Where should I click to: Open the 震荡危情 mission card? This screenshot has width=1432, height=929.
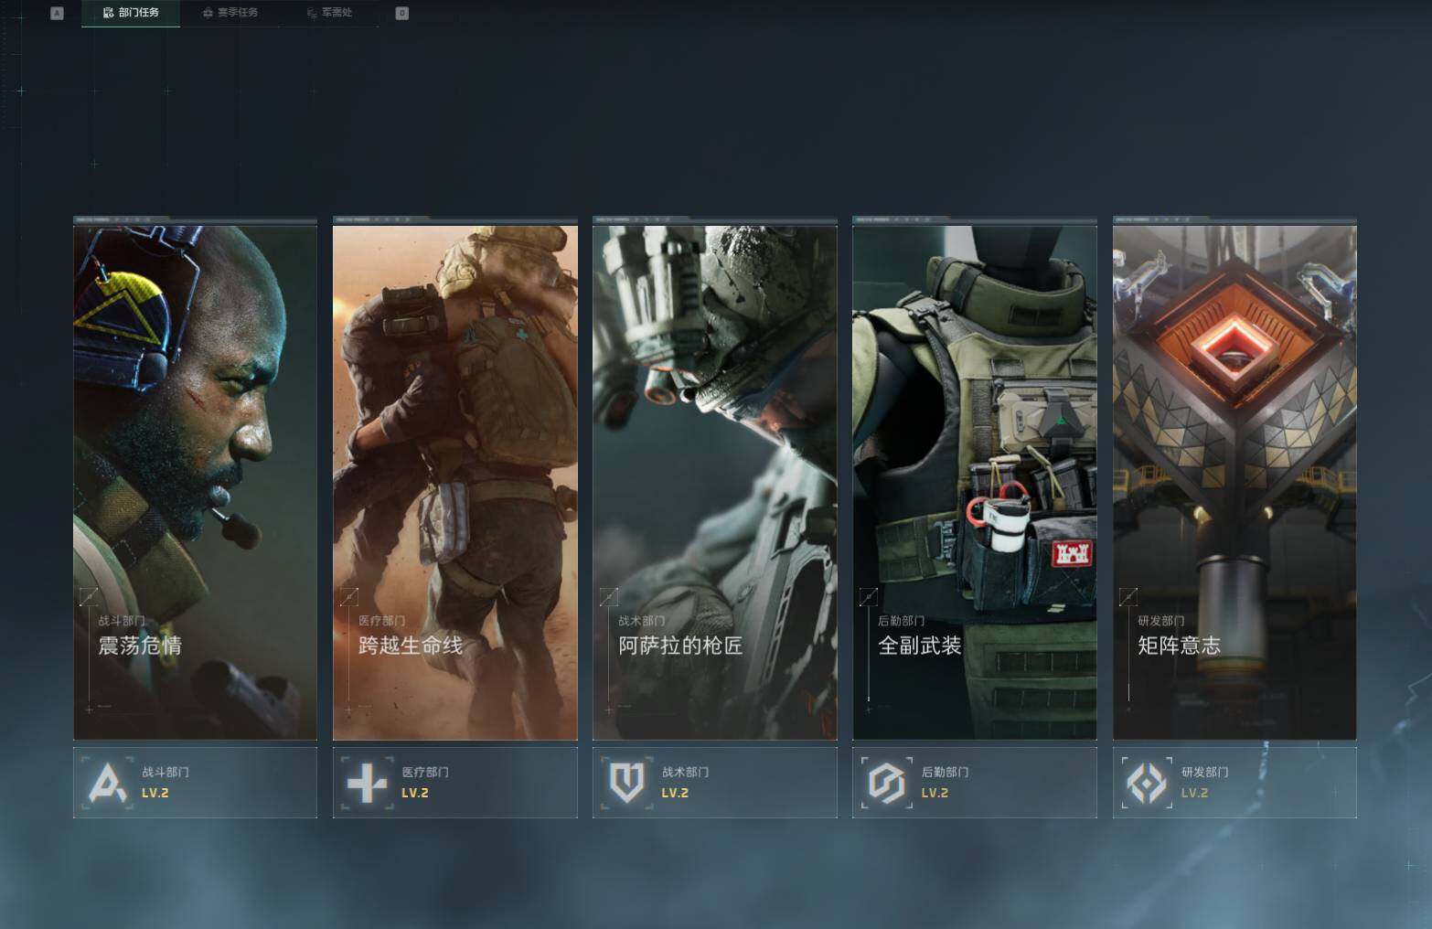[196, 478]
